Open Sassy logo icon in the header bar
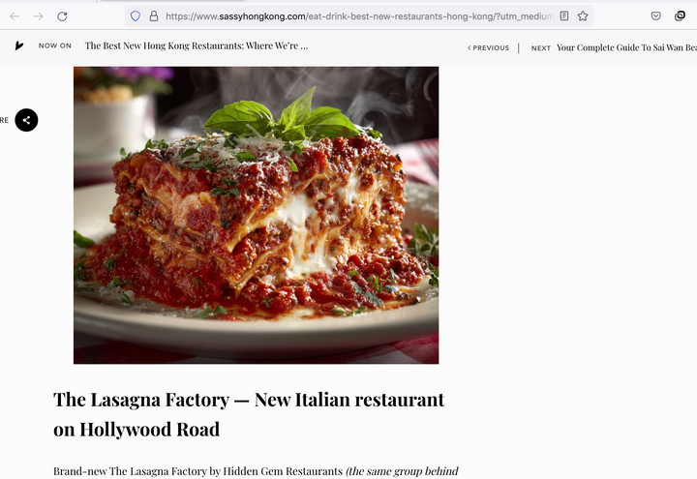The image size is (697, 479). [19, 45]
